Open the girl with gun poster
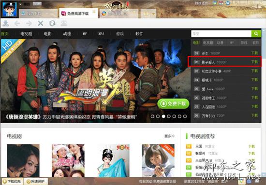This screenshot has height=185, width=266. [x=158, y=160]
